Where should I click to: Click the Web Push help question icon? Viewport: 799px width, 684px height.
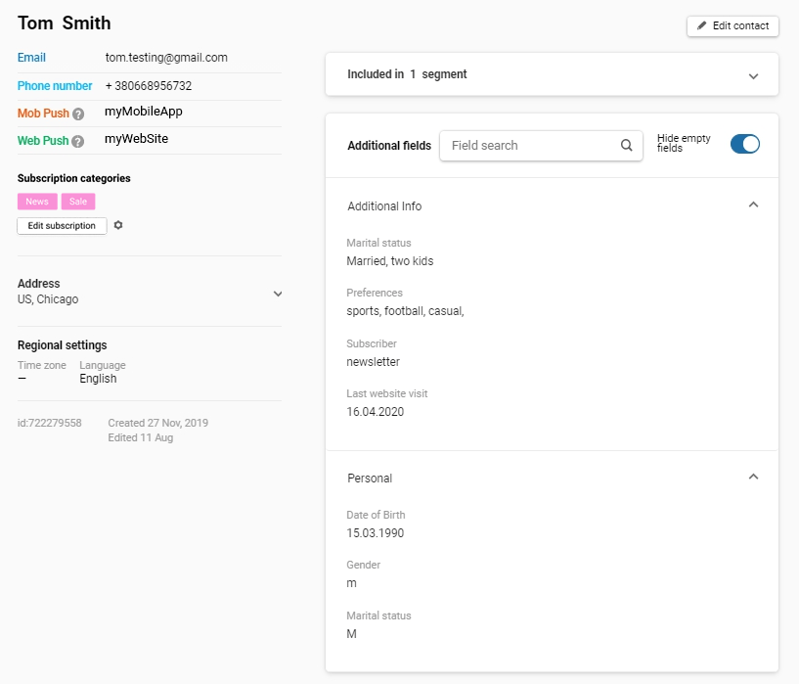(x=78, y=141)
